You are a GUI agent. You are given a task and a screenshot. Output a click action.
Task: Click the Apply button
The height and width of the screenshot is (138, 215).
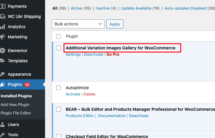(115, 24)
